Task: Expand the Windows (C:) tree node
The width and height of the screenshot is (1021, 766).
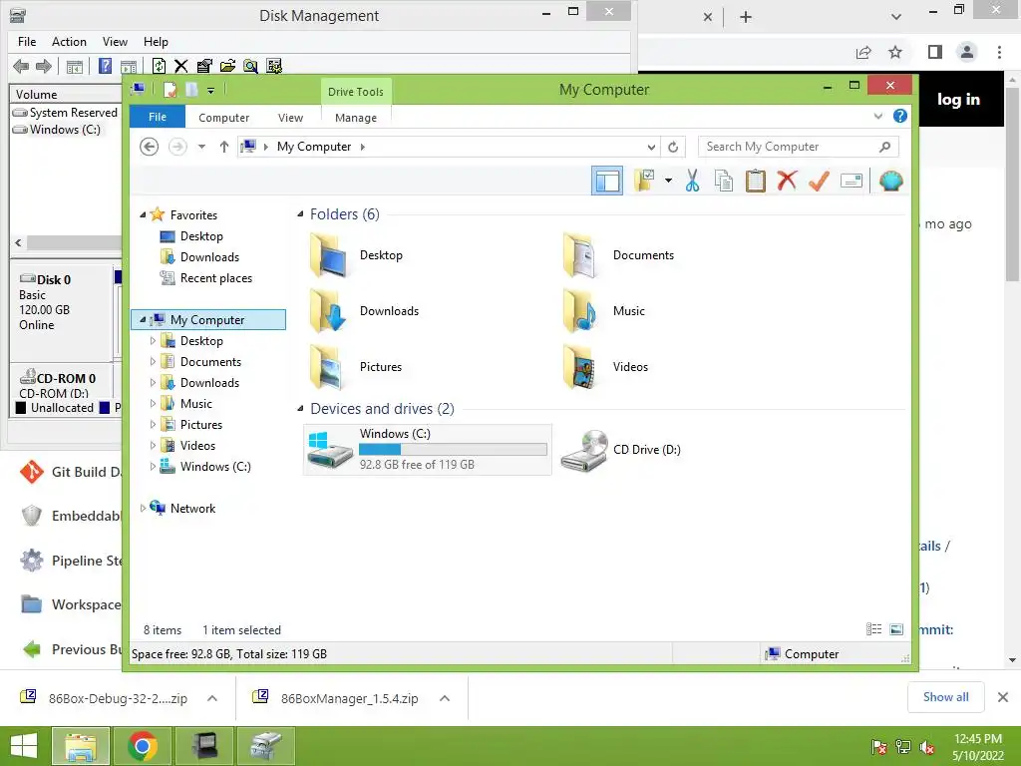Action: (153, 467)
